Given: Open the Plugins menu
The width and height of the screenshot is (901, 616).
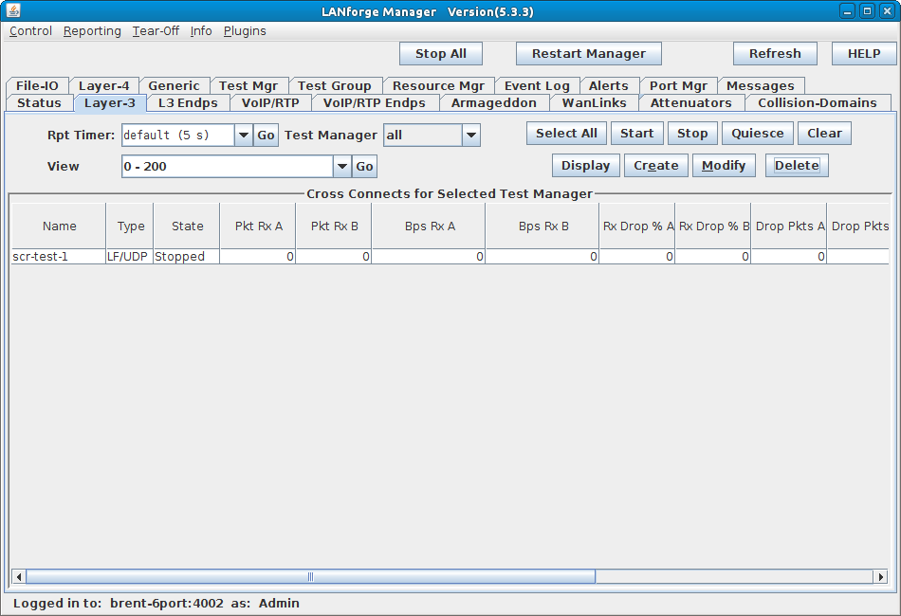Looking at the screenshot, I should 245,31.
